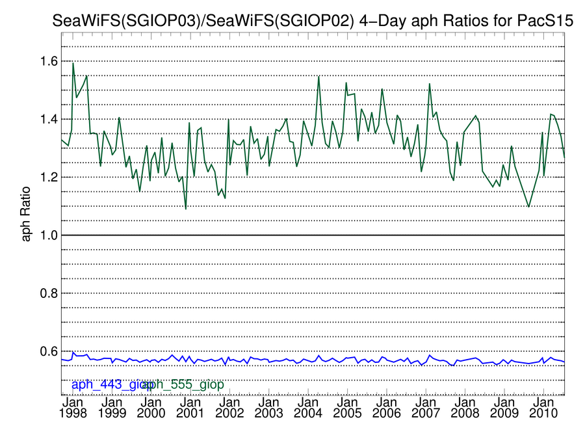
Task: Click the 1.4 y-axis tick label
Action: click(49, 119)
